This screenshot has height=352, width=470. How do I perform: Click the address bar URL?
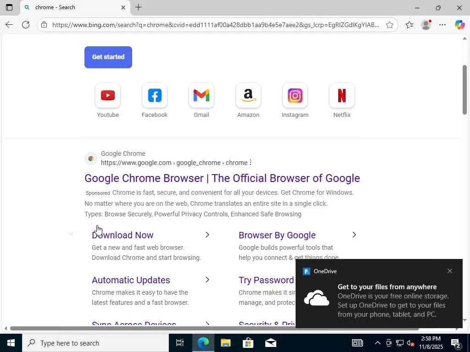point(216,25)
